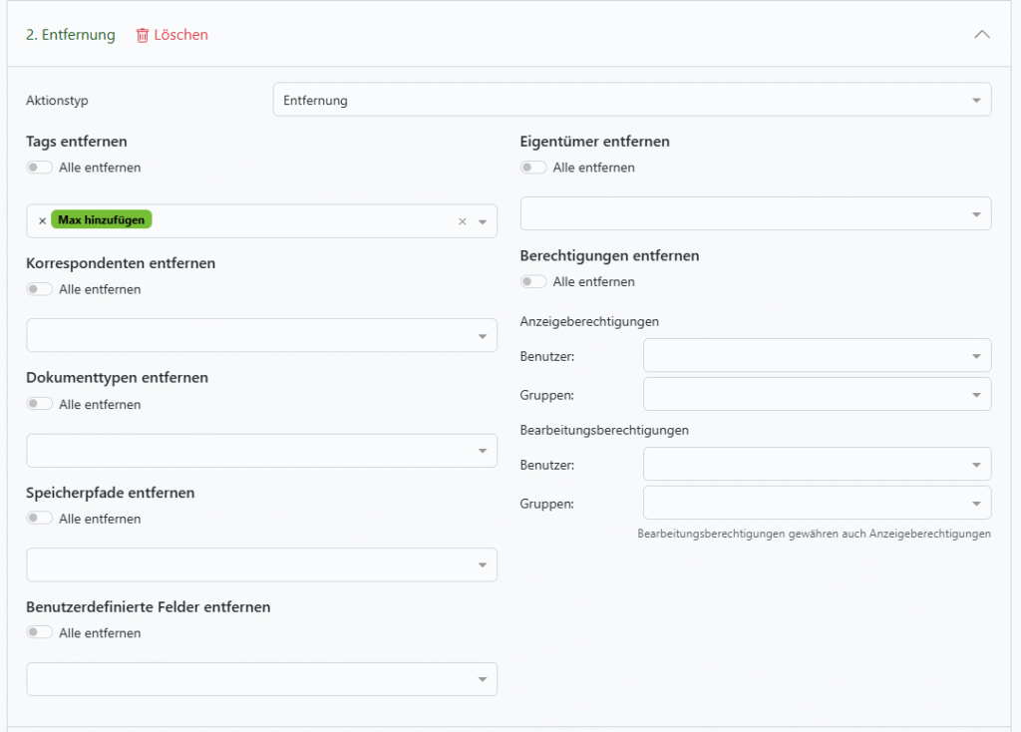This screenshot has width=1021, height=732.
Task: Collapse the Entfernung section with the chevron
Action: tap(981, 34)
